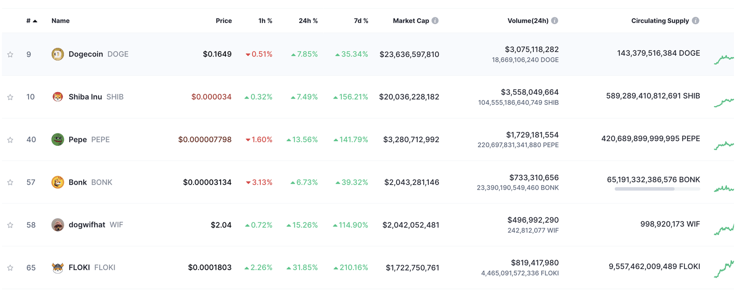Sort the table by 24h % column
Image resolution: width=748 pixels, height=301 pixels.
point(308,21)
